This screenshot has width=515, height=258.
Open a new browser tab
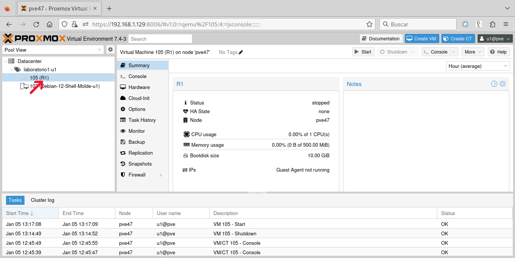click(109, 8)
